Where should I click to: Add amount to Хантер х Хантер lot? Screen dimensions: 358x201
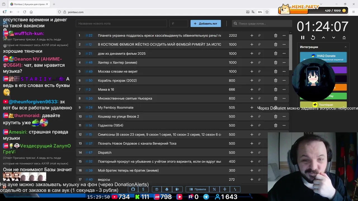252,63
